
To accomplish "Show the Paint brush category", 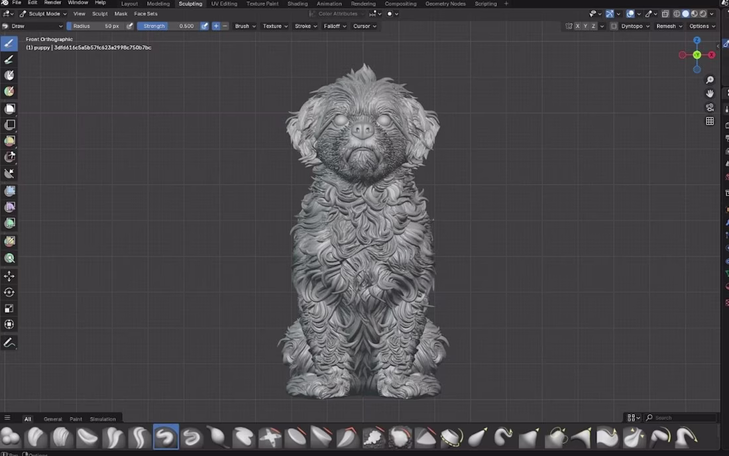I will (x=76, y=419).
